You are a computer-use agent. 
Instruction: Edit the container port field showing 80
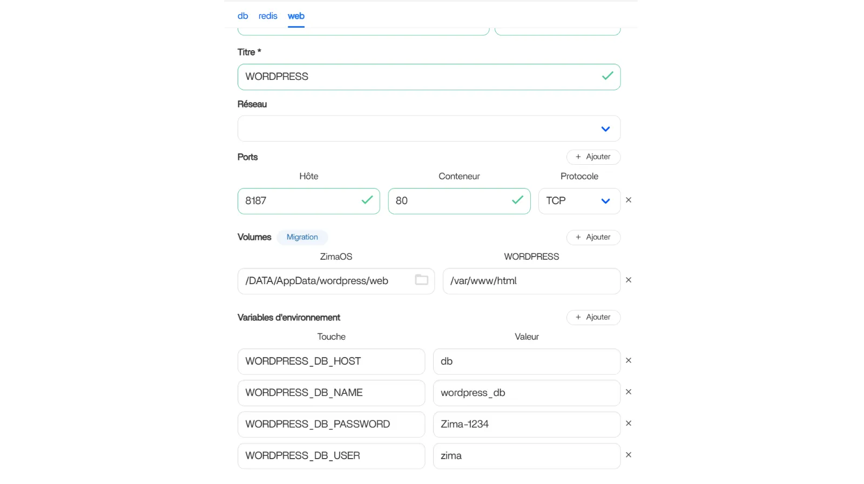click(451, 201)
